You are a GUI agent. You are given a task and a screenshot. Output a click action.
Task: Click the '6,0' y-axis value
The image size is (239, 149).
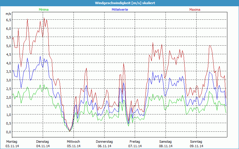coord(9,29)
